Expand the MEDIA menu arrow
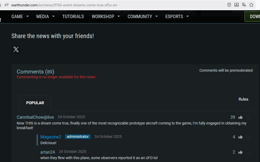The height and width of the screenshot is (162, 260). tap(53, 16)
